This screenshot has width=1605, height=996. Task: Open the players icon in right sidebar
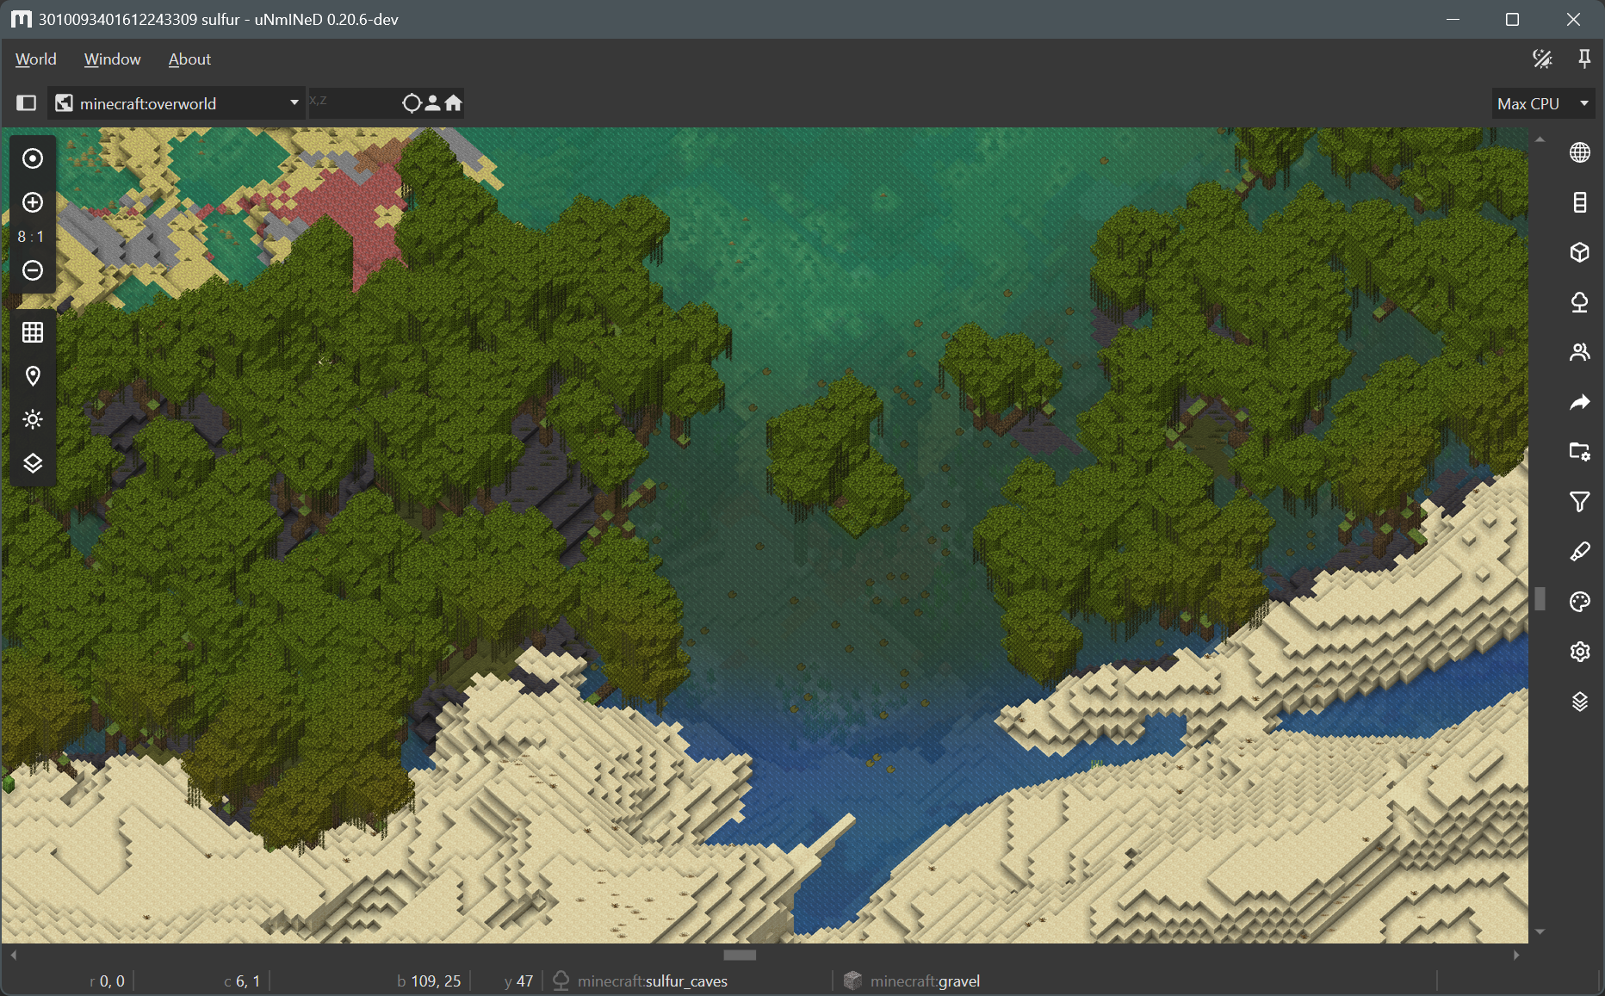click(1579, 352)
